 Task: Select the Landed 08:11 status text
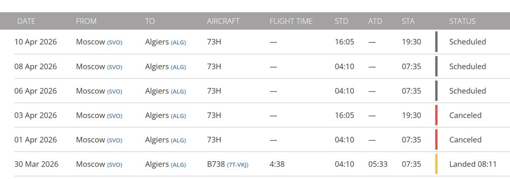pos(473,164)
